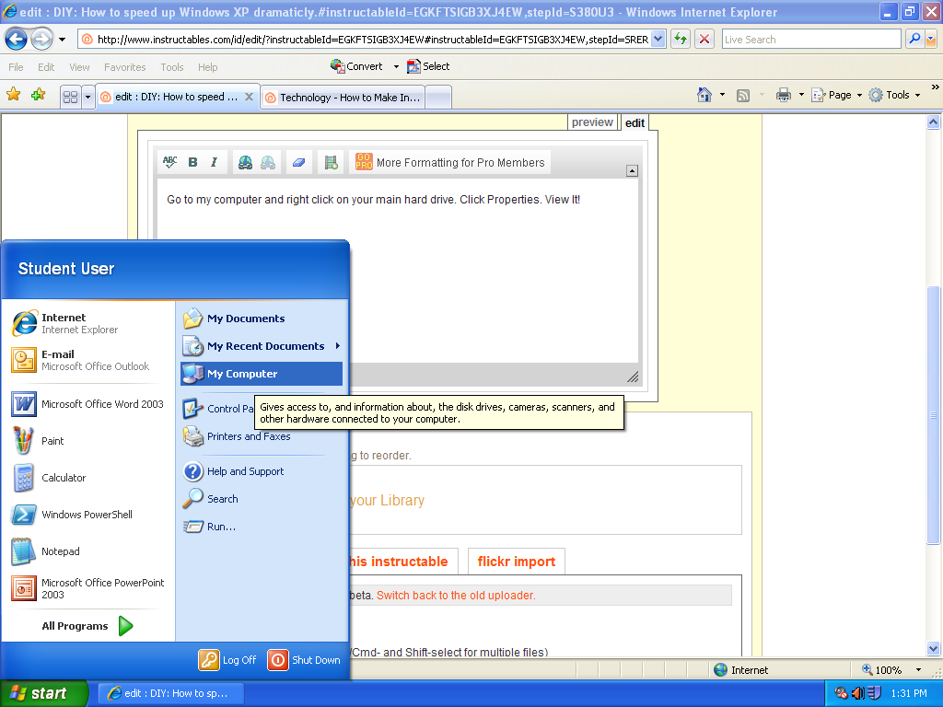This screenshot has height=707, width=943.
Task: Switch to the preview tab
Action: click(592, 122)
